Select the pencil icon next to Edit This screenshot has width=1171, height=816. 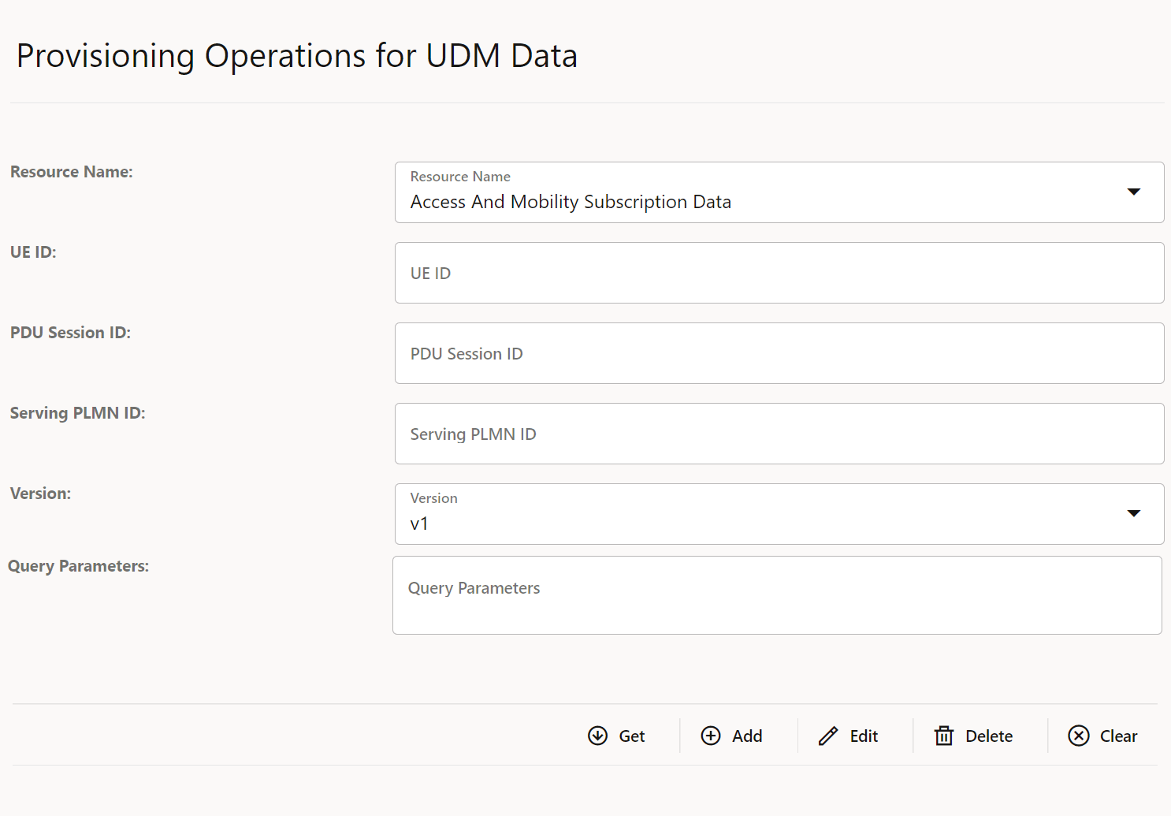pos(828,736)
